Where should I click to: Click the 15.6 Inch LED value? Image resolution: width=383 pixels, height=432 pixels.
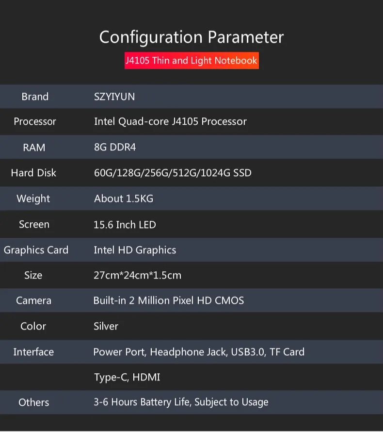125,225
